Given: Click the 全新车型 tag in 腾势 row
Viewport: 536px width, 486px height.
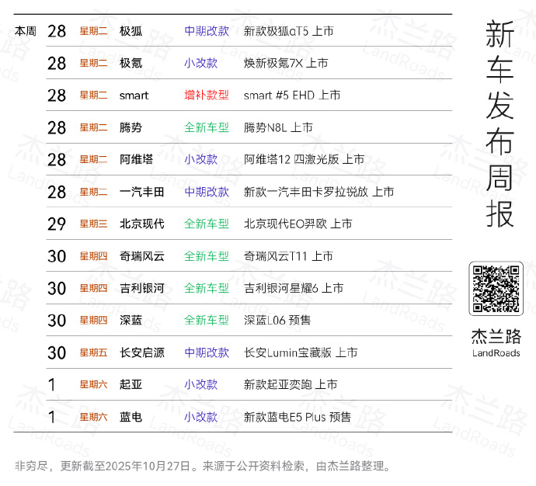Looking at the screenshot, I should (207, 128).
